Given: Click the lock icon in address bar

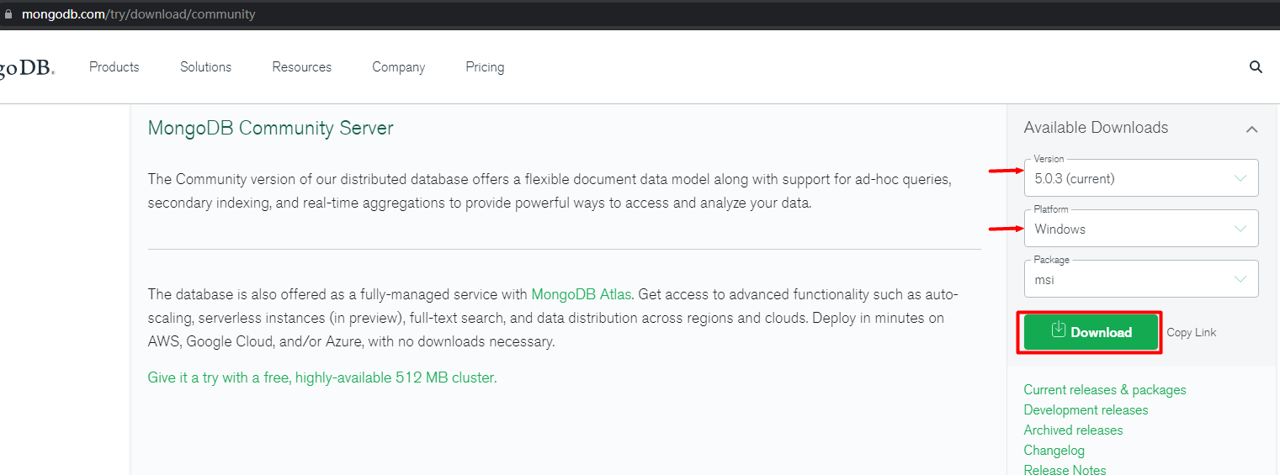Looking at the screenshot, I should 8,14.
